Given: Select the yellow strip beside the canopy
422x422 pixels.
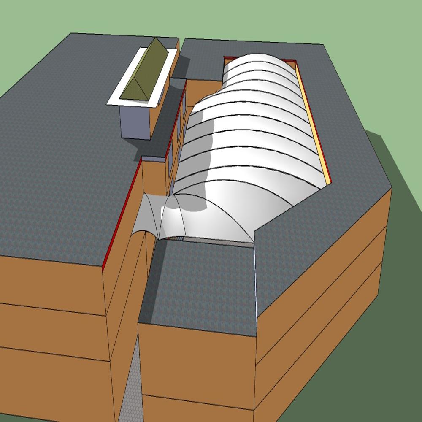Looking at the screenshot, I should pyautogui.click(x=313, y=123).
